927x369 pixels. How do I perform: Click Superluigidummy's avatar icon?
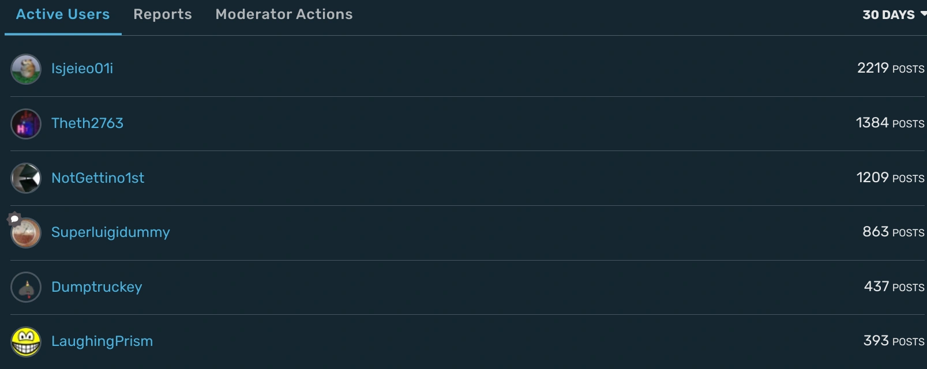tap(27, 234)
